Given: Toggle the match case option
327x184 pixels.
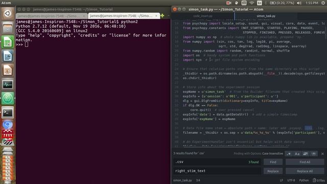Looking at the screenshot, I should tap(297, 154).
